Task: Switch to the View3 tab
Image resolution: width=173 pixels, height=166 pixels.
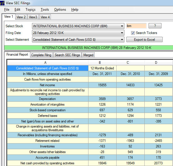Action: click(x=33, y=17)
